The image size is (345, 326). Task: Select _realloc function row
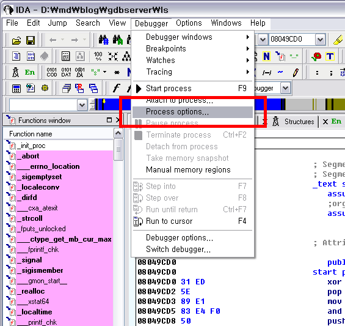(58, 291)
